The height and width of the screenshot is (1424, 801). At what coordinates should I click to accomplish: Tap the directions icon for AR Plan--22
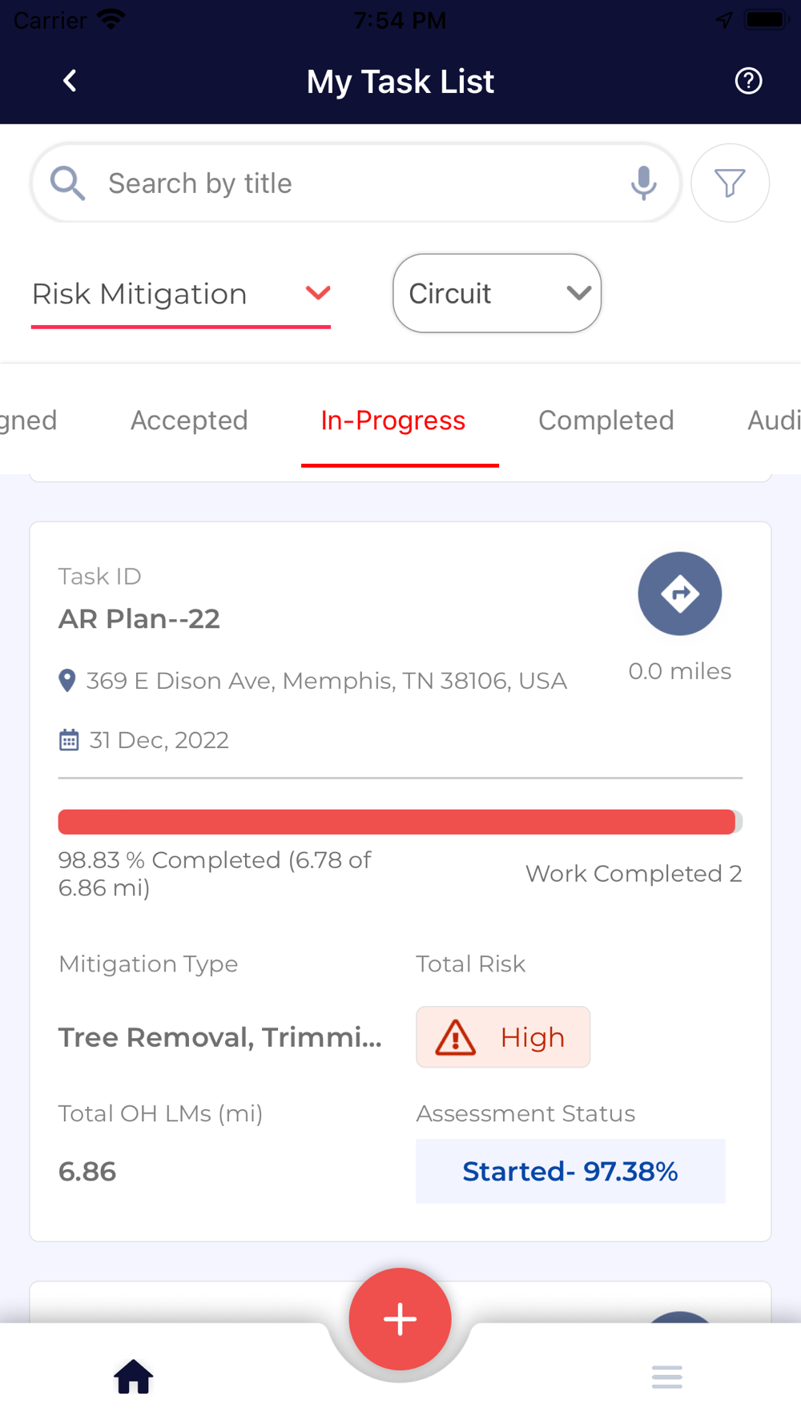[679, 593]
